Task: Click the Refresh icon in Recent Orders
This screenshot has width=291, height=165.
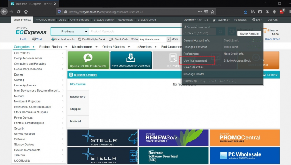Action: [x=264, y=75]
